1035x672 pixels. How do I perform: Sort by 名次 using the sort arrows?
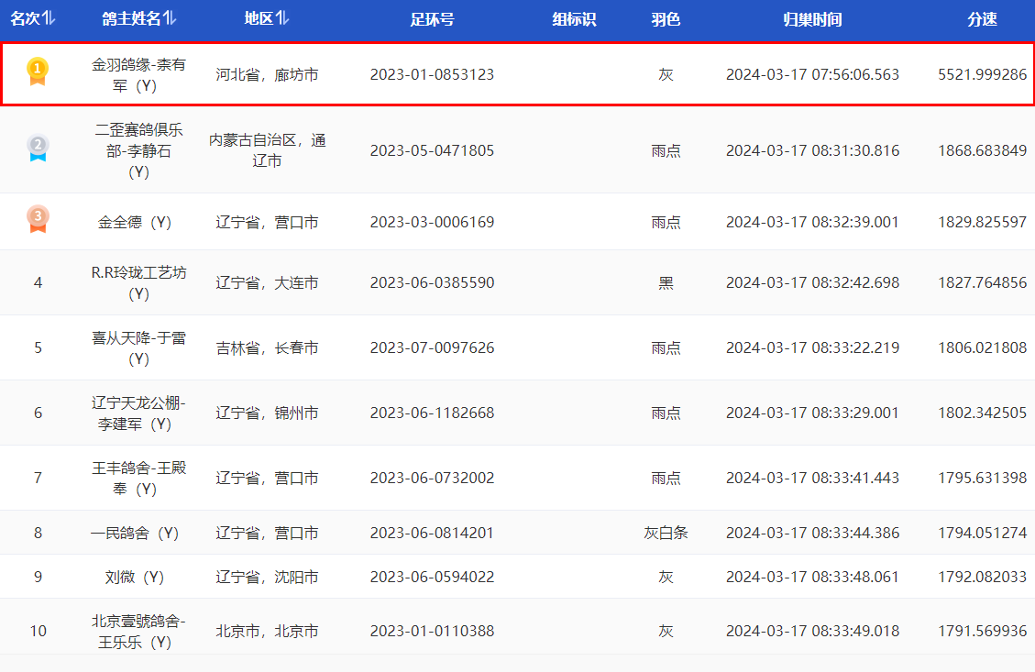(x=50, y=19)
